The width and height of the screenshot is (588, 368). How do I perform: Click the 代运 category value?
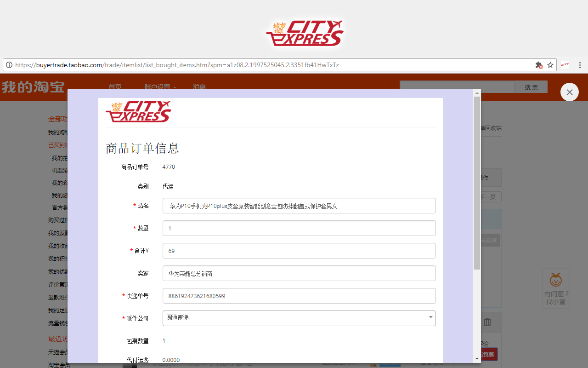pos(168,186)
